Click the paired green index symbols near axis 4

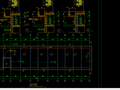[x=15, y=44]
